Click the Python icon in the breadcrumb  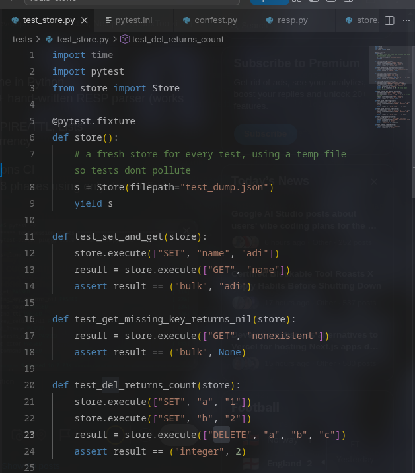click(49, 40)
